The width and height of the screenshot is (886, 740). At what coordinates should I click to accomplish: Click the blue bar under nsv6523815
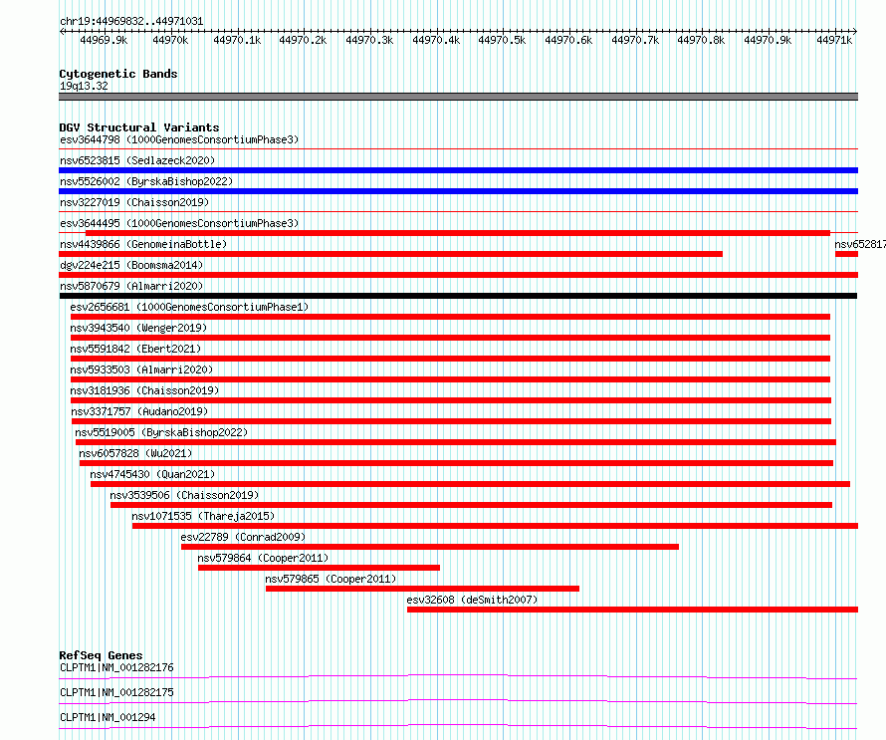tap(458, 170)
